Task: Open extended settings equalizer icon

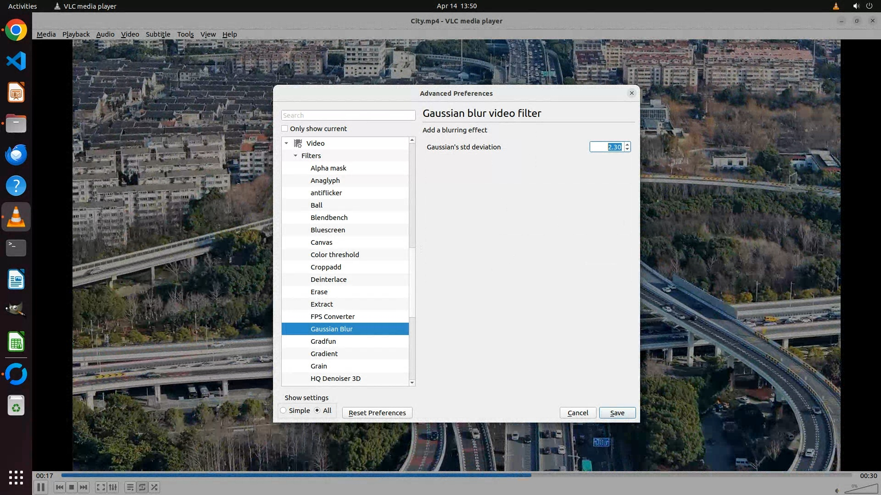Action: 113,487
